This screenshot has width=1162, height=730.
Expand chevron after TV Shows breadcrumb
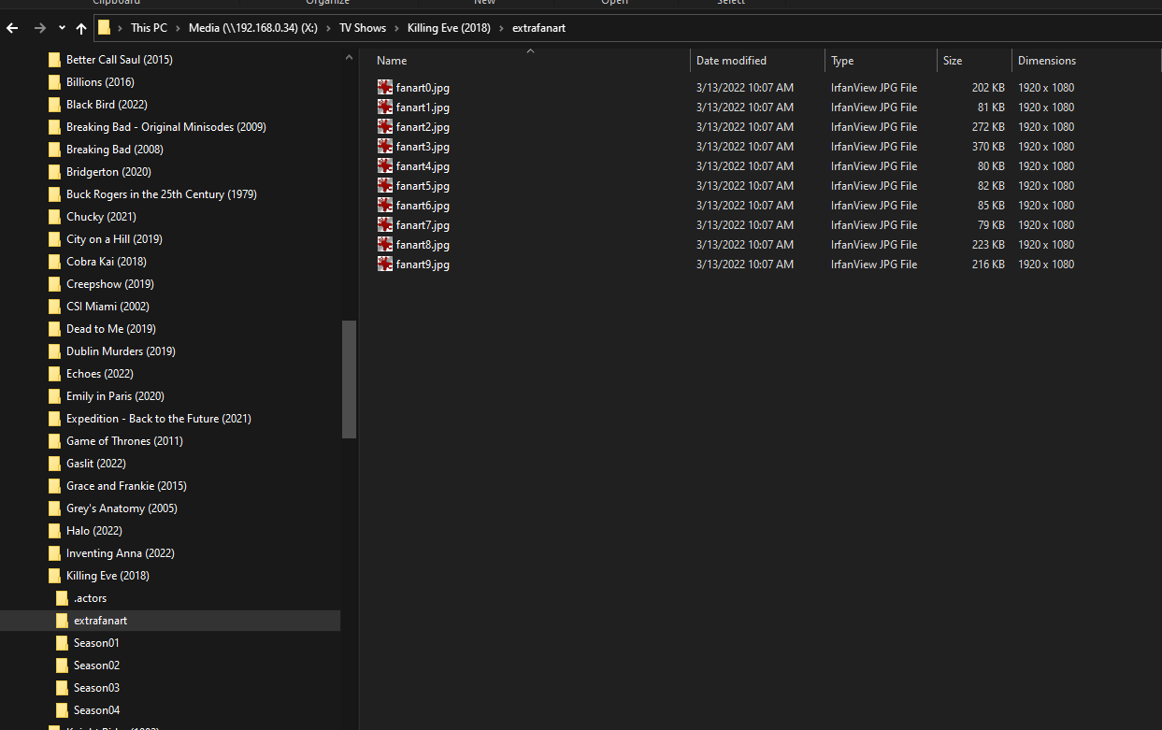396,28
